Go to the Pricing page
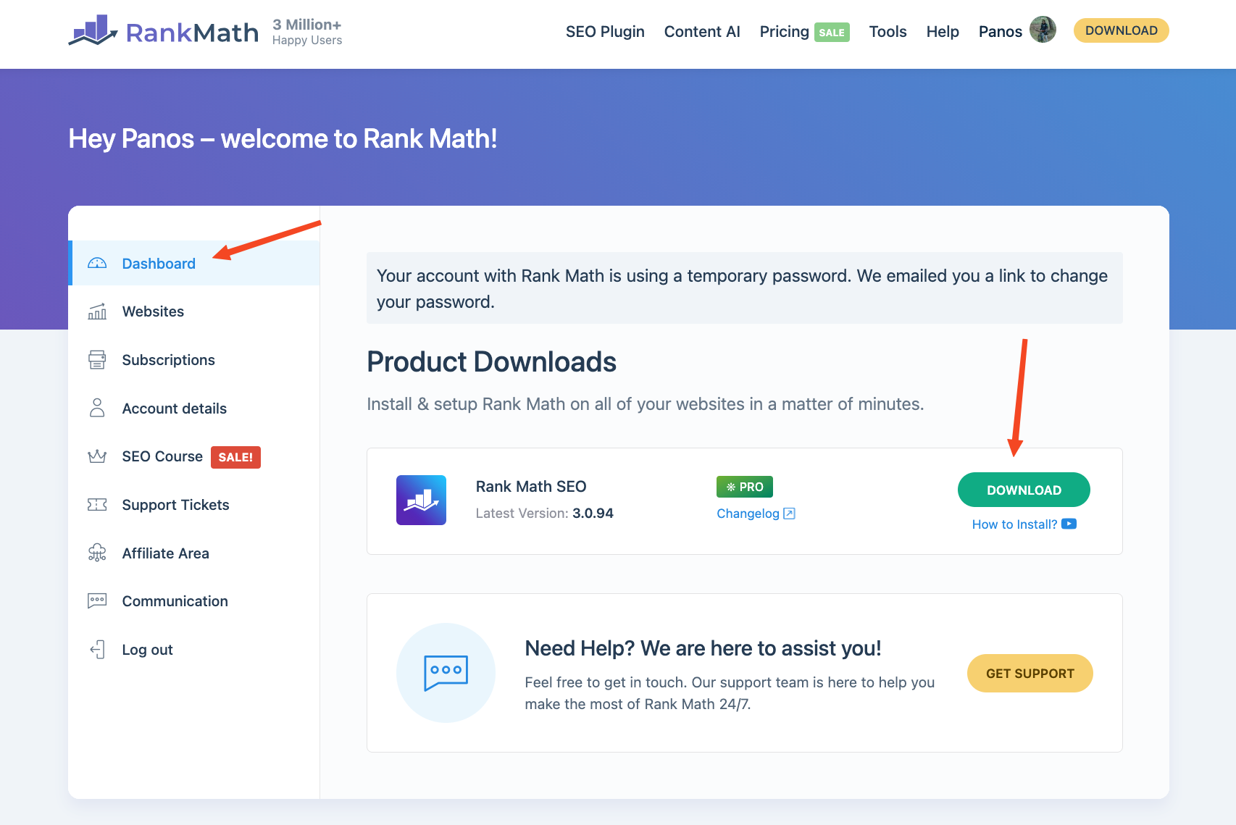Screen dimensions: 1236x825 [x=784, y=32]
